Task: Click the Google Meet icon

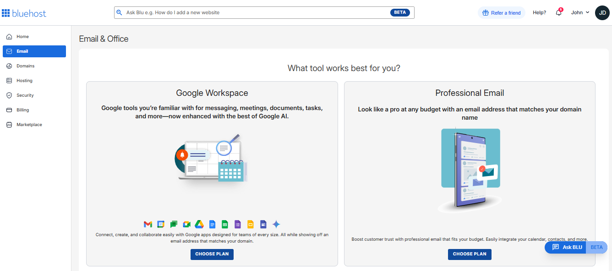Action: (186, 224)
